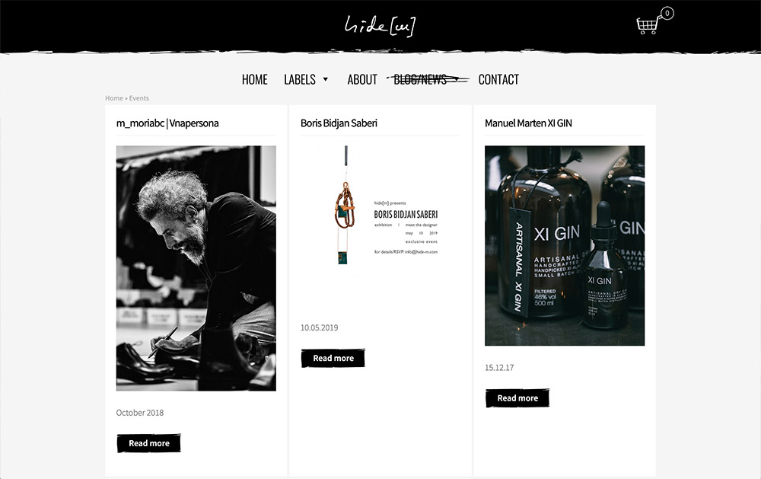Click the black-and-white shoemaker photo
This screenshot has width=761, height=479.
[196, 268]
